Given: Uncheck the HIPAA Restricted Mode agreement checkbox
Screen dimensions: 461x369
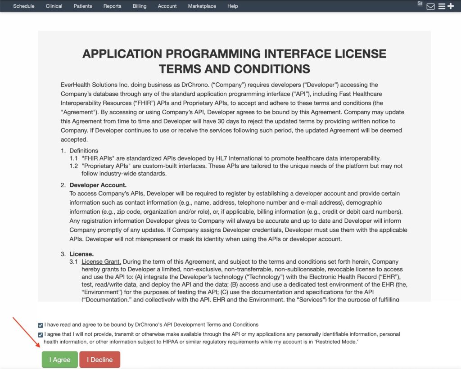Looking at the screenshot, I should pos(40,335).
